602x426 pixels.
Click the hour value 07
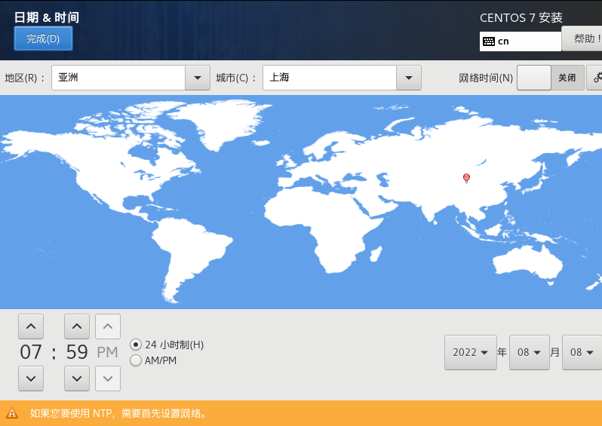tap(31, 352)
